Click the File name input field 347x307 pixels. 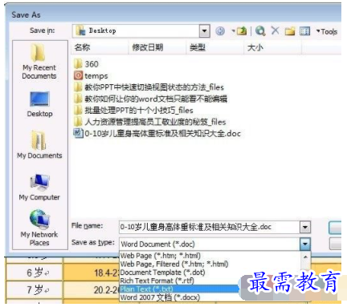click(x=210, y=228)
